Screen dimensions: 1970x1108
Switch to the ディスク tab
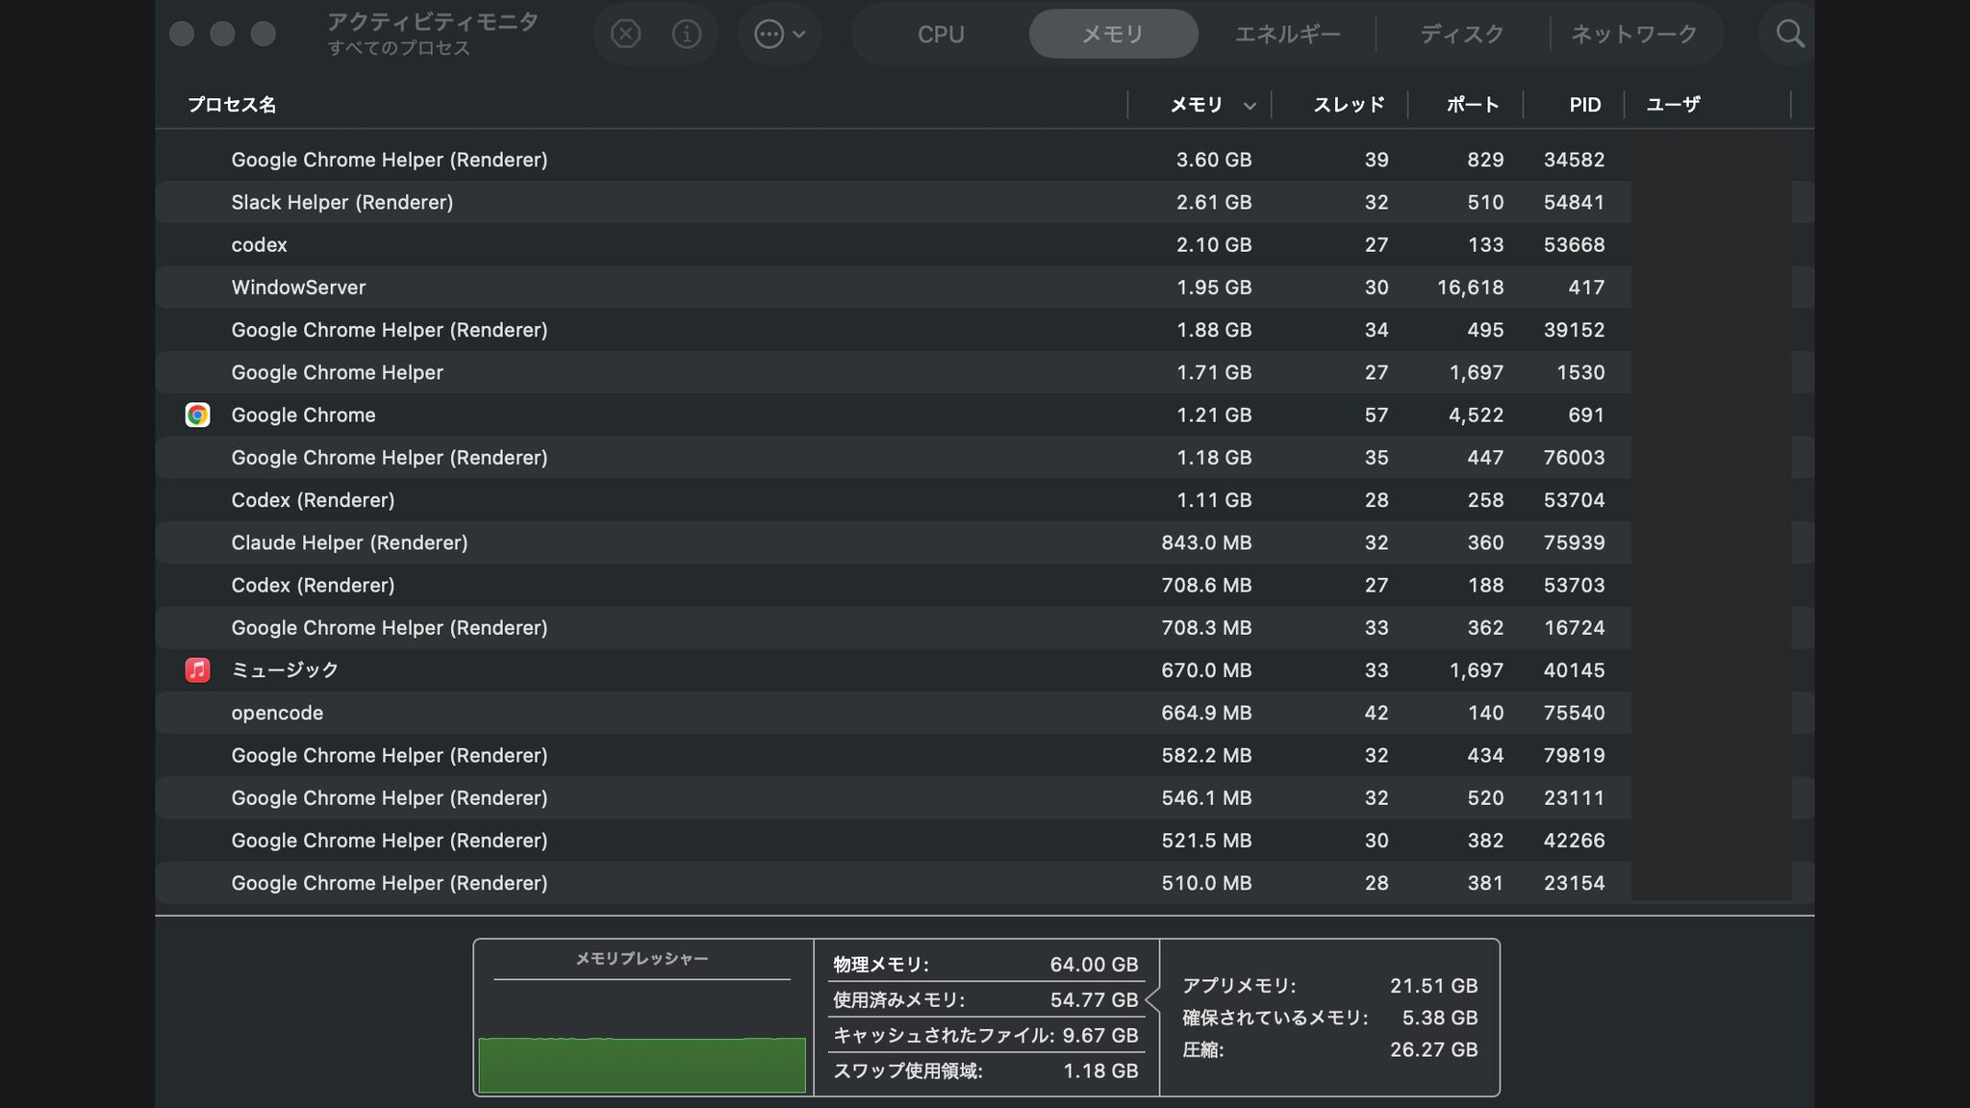tap(1462, 35)
